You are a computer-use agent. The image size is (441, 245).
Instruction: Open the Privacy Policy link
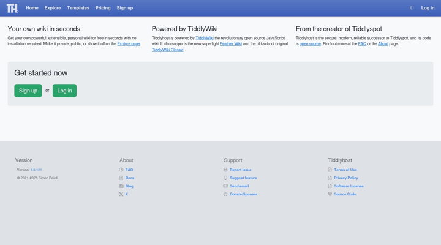pyautogui.click(x=346, y=178)
